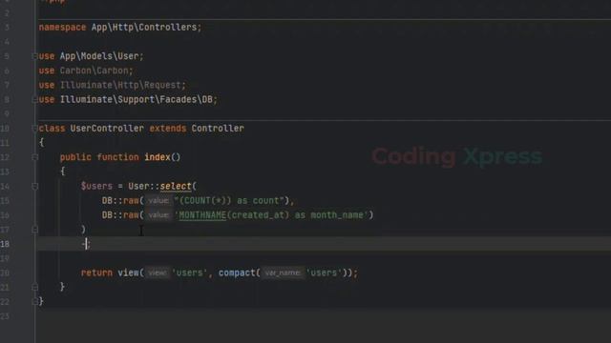This screenshot has width=611, height=343.
Task: Click the Illuminate\Support\Facades\DB import
Action: (136, 99)
